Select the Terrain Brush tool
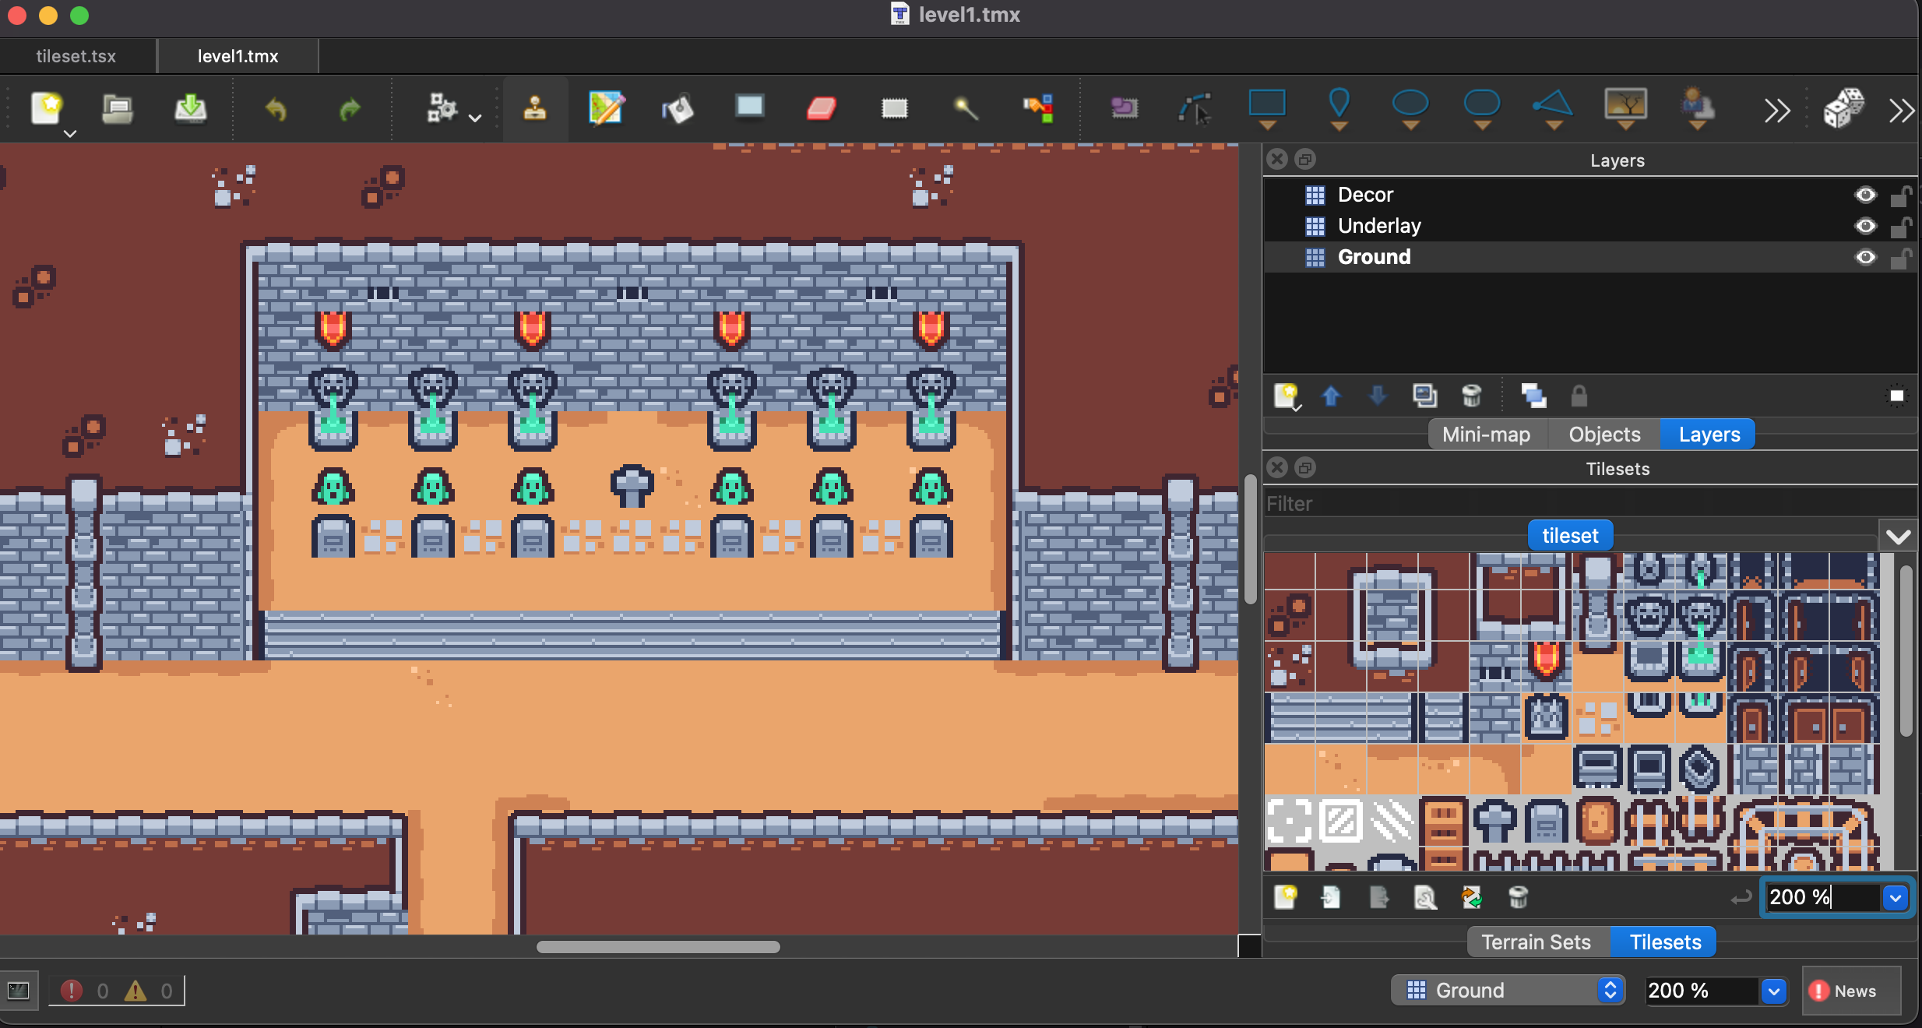1922x1028 pixels. tap(607, 108)
